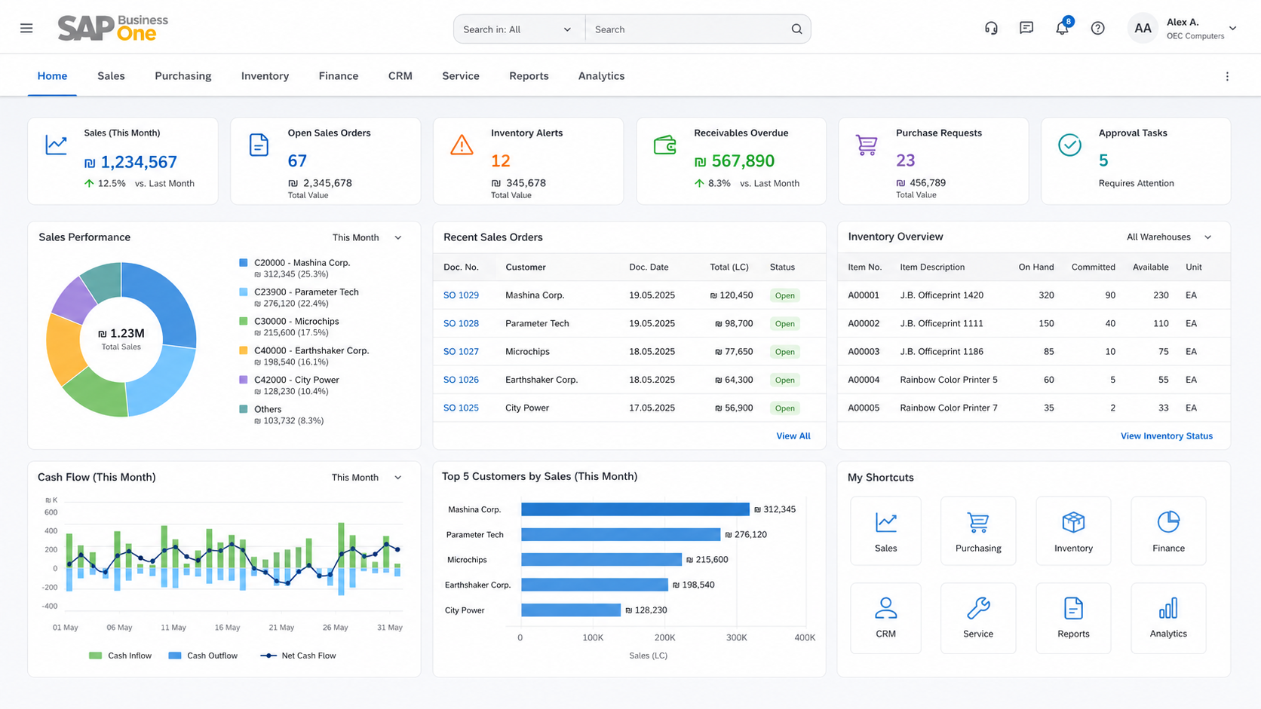Open the hamburger navigation menu

point(26,29)
